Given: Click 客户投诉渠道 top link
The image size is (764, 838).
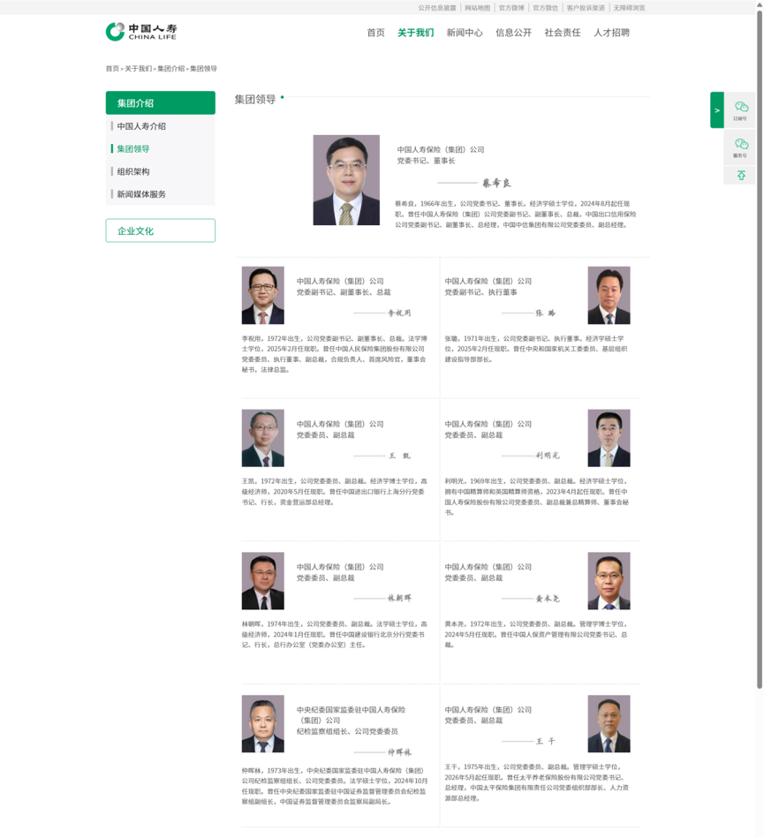Looking at the screenshot, I should click(586, 8).
